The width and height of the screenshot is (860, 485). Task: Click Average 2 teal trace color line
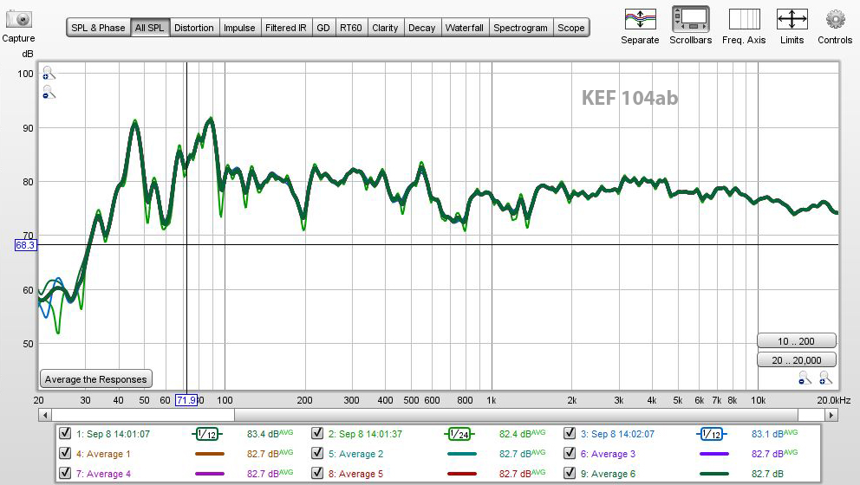tap(462, 454)
